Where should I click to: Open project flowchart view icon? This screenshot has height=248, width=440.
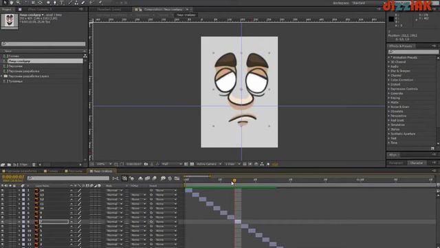tap(85, 56)
